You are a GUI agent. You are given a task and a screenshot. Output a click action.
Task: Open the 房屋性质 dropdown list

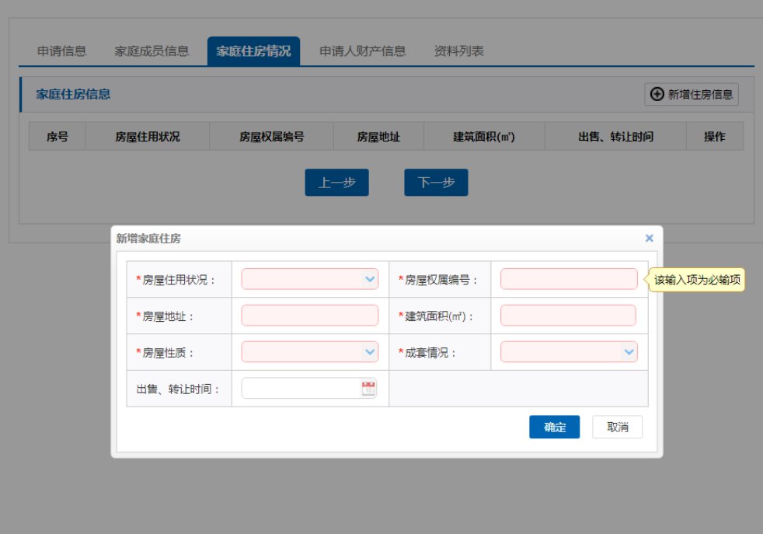pos(370,352)
